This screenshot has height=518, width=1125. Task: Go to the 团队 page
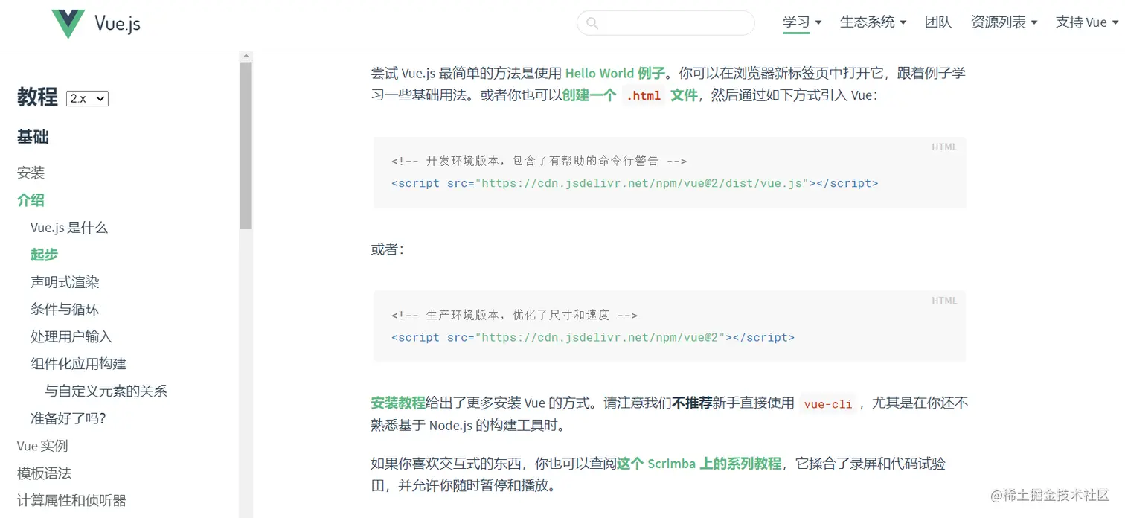pyautogui.click(x=938, y=22)
